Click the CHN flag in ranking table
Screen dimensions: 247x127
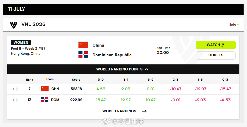pyautogui.click(x=45, y=89)
